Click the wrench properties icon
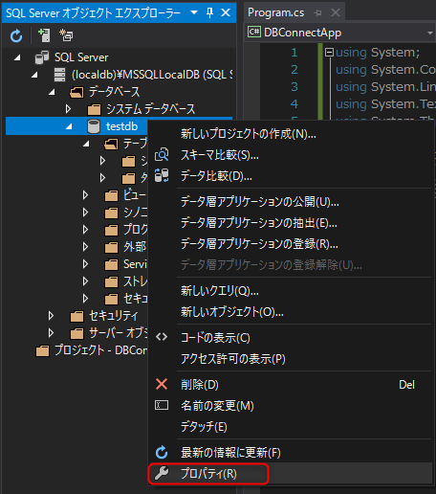Viewport: 436px width, 494px height. point(162,473)
